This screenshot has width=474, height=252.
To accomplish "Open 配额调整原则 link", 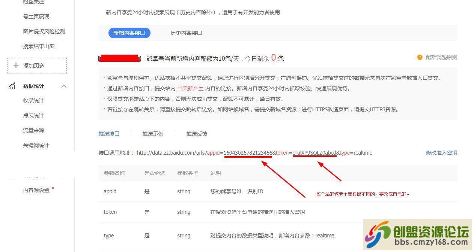I will click(441, 57).
